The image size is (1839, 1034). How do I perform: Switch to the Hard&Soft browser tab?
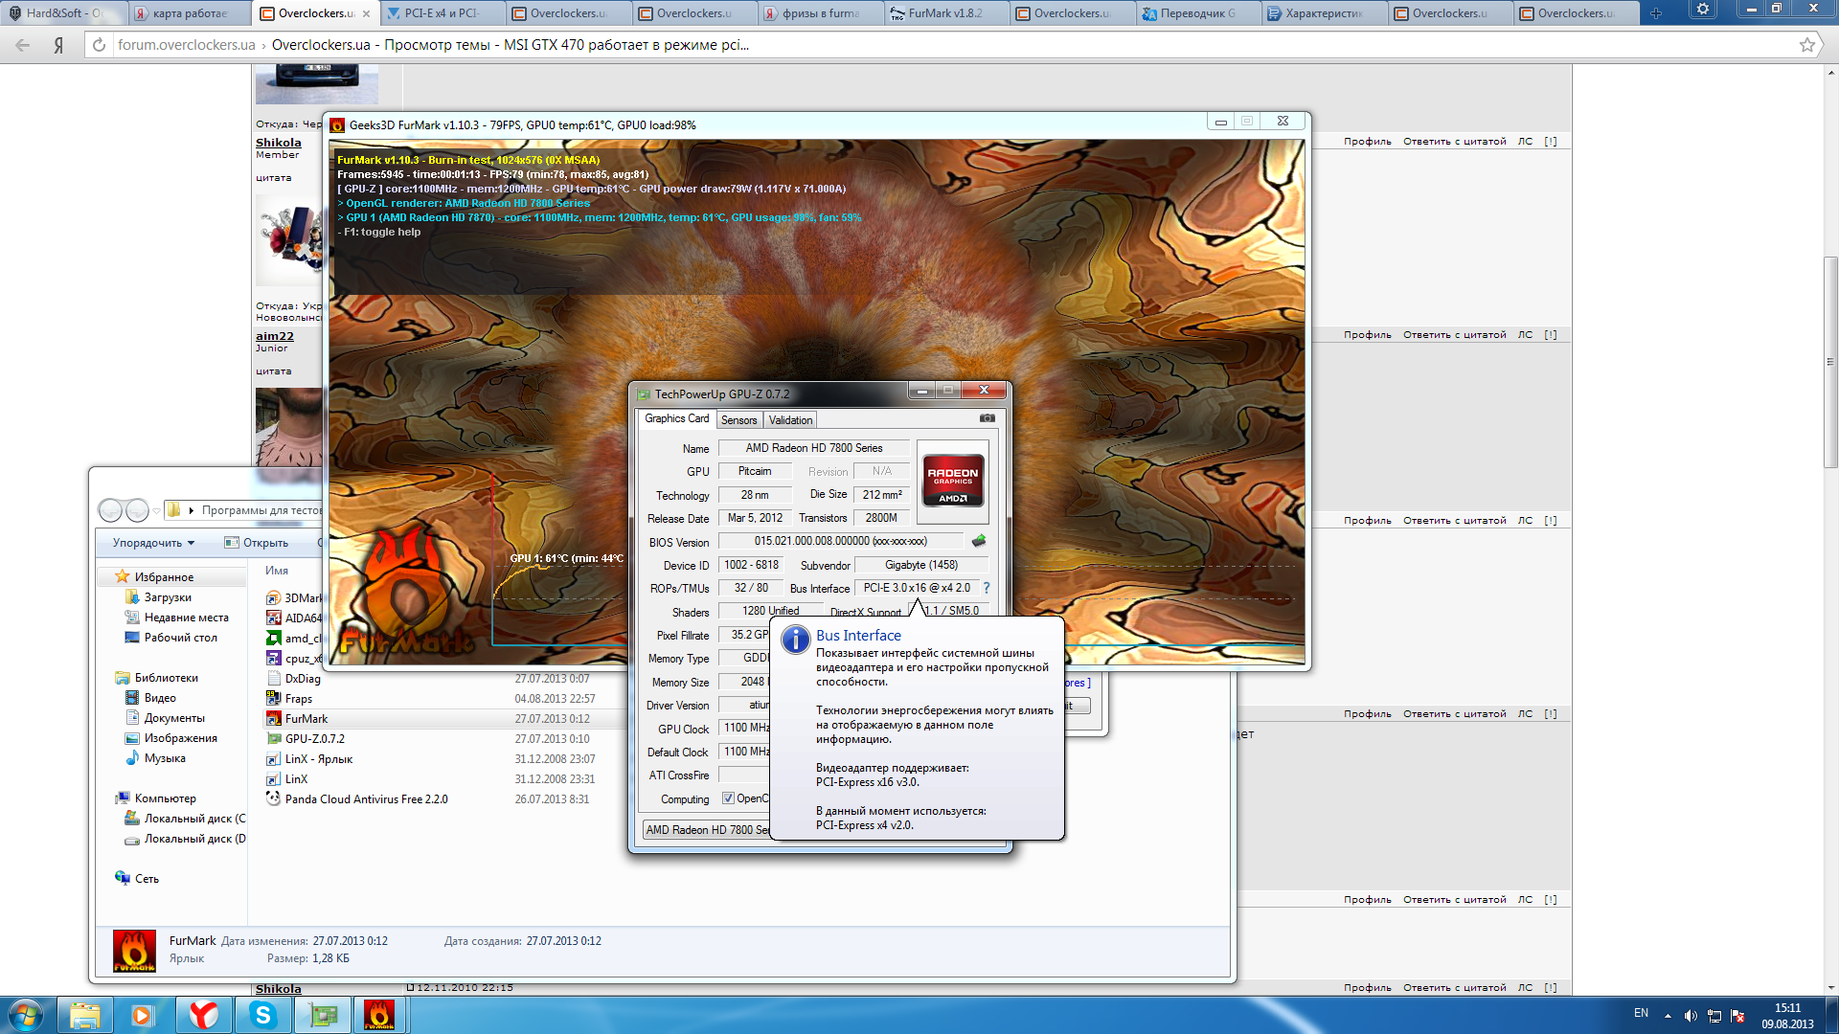65,13
